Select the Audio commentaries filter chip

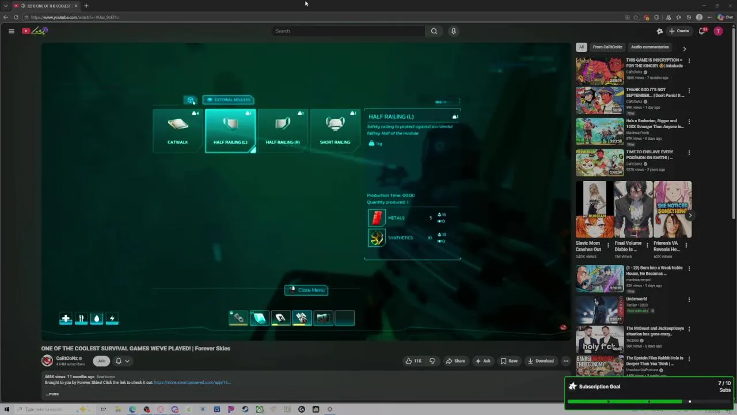(650, 47)
